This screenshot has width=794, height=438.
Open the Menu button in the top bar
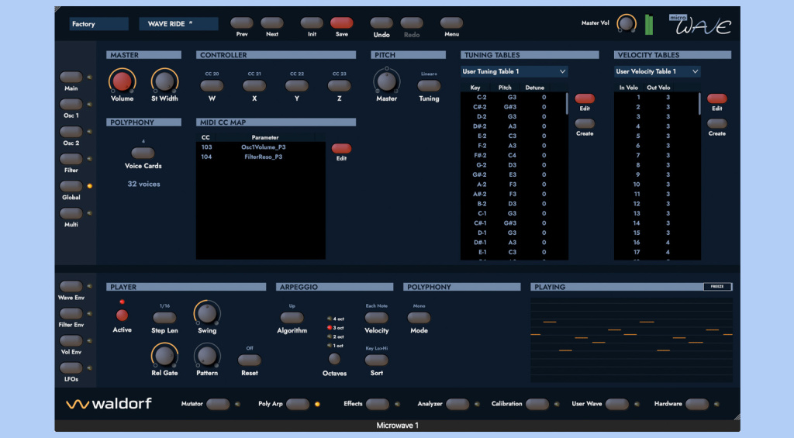(x=451, y=22)
